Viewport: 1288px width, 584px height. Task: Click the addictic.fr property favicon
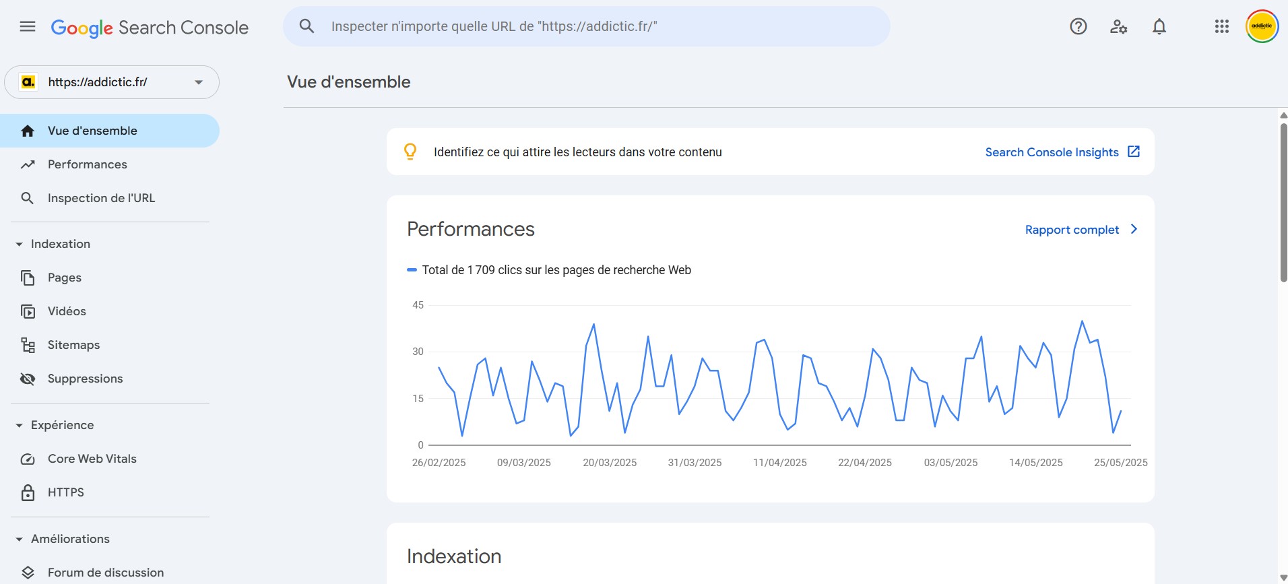[28, 82]
